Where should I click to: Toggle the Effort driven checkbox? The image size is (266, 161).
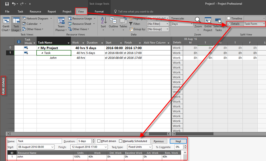[99, 141]
